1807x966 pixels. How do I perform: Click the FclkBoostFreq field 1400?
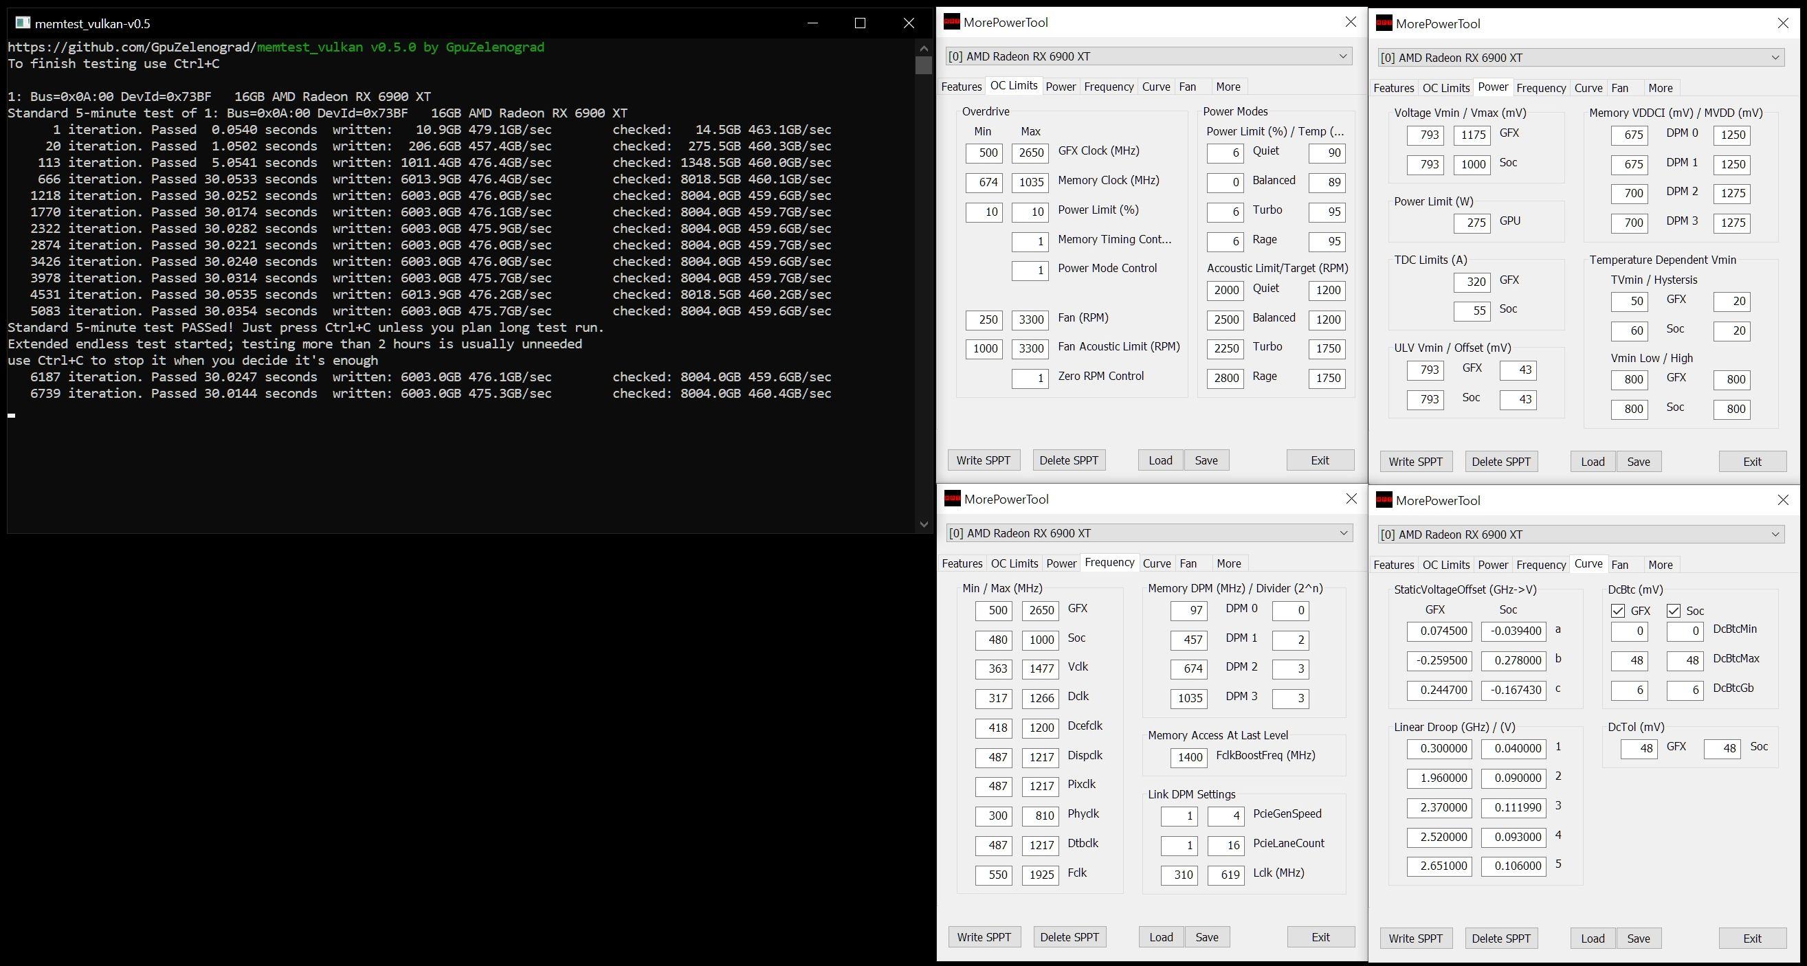coord(1189,757)
